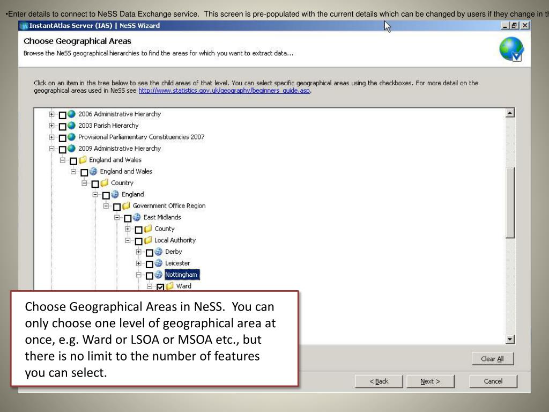The height and width of the screenshot is (412, 549).
Task: Click folder icon of Government Office Region
Action: click(126, 205)
